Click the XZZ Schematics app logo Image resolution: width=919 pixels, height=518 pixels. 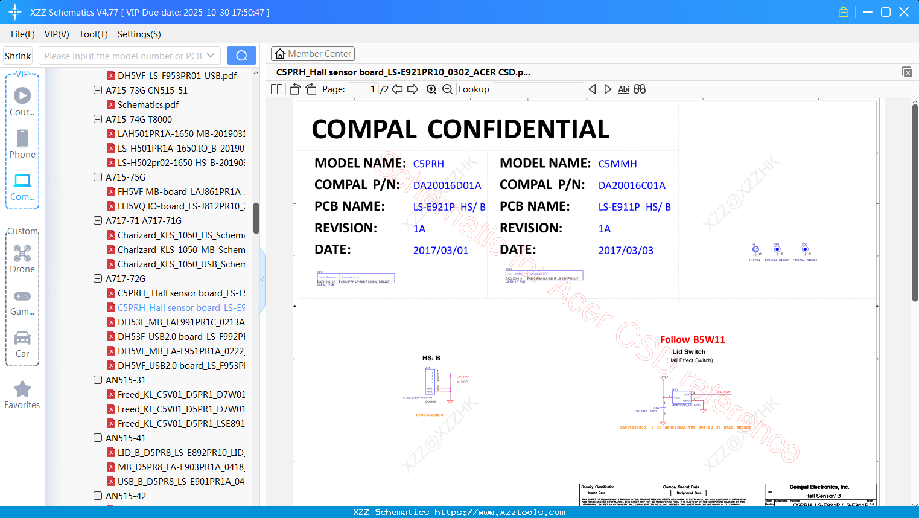[15, 12]
